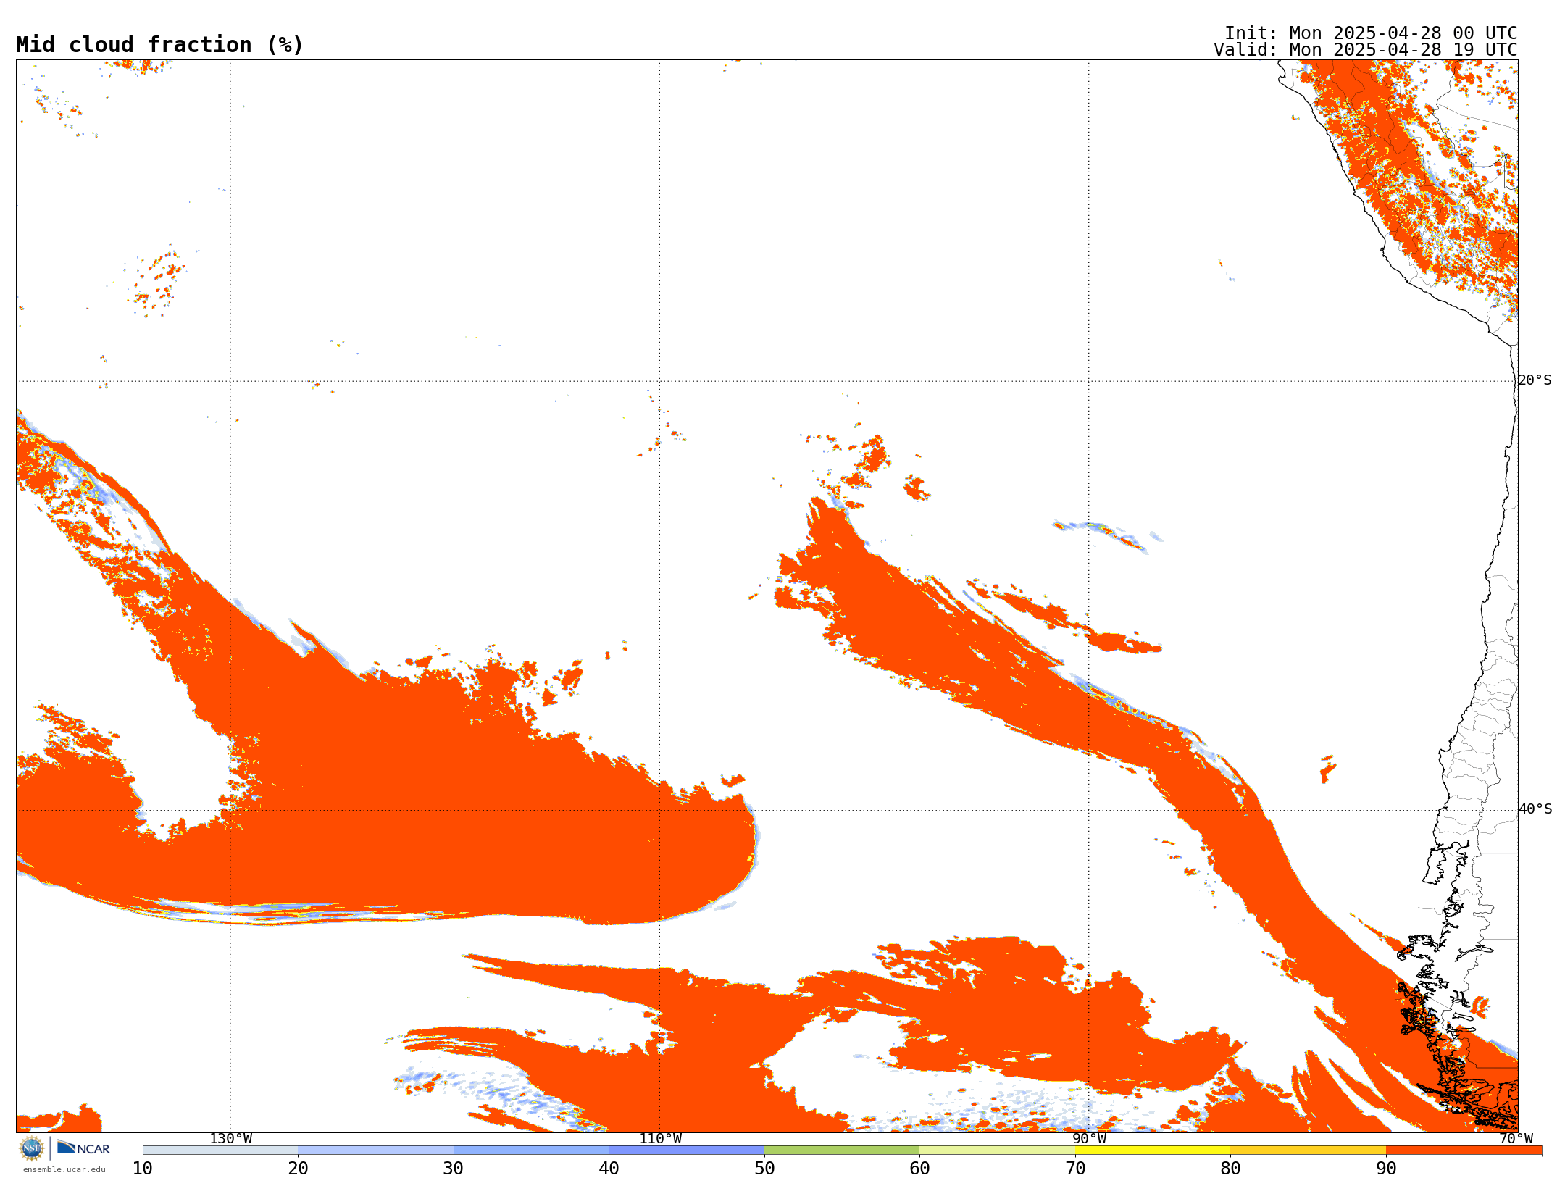Click the 20–30 light blue colorbar segment

[375, 1150]
